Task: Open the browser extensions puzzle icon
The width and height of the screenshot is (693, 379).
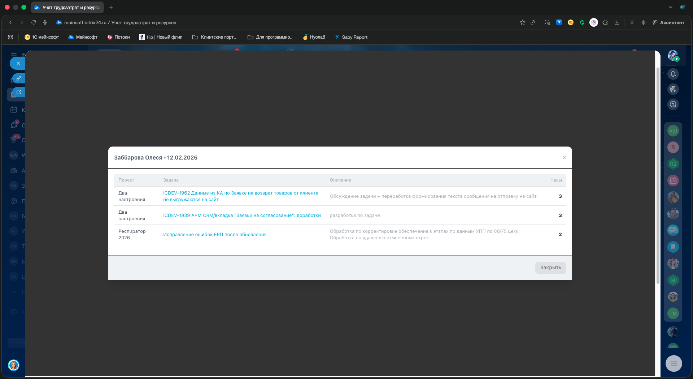Action: click(605, 22)
